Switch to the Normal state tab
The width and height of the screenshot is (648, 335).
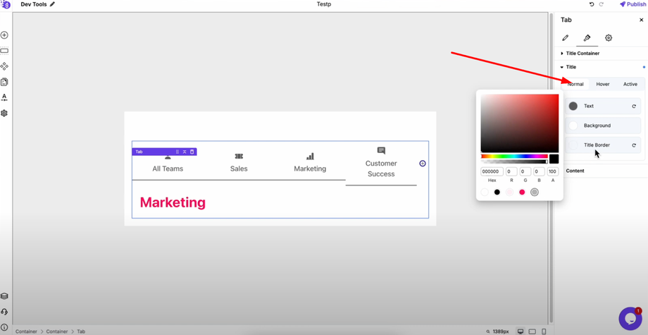tap(575, 84)
